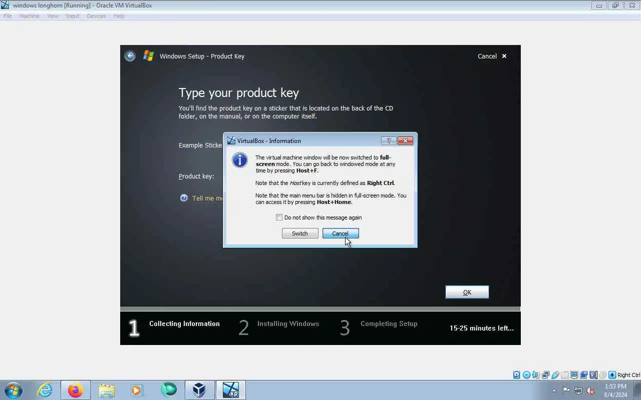
Task: Click Cancel at top right of Windows Setup
Action: click(x=492, y=56)
